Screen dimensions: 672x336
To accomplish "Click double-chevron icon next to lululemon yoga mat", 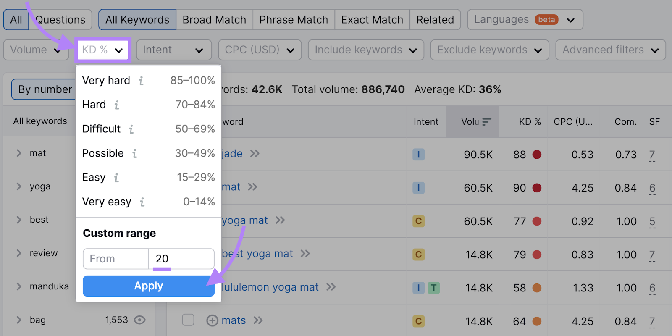I will [331, 287].
